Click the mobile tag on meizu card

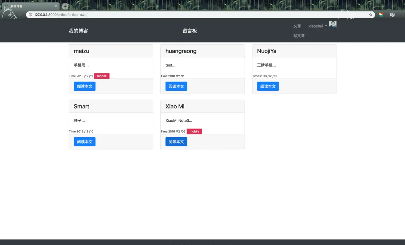pyautogui.click(x=102, y=76)
